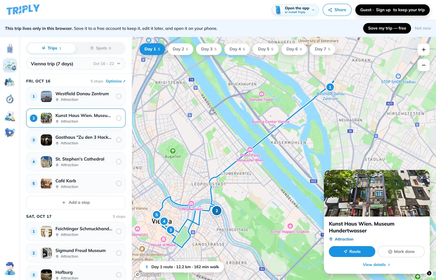This screenshot has width=436, height=280.
Task: Check off St. Stephen's Cathedral stop
Action: [x=119, y=162]
